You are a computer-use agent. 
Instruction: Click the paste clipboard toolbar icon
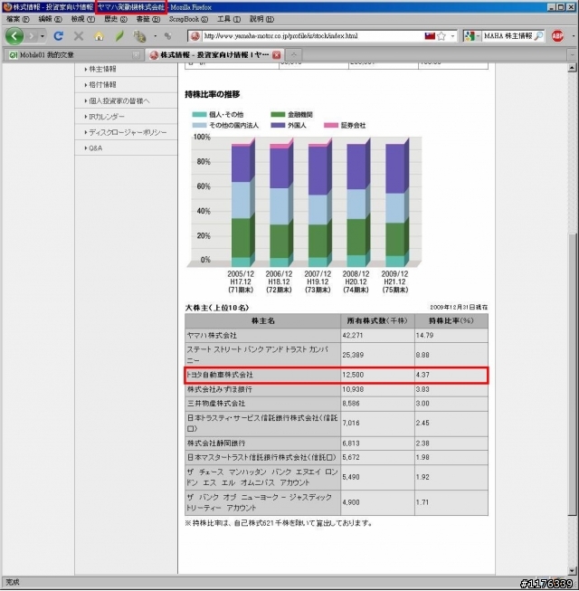[x=139, y=36]
